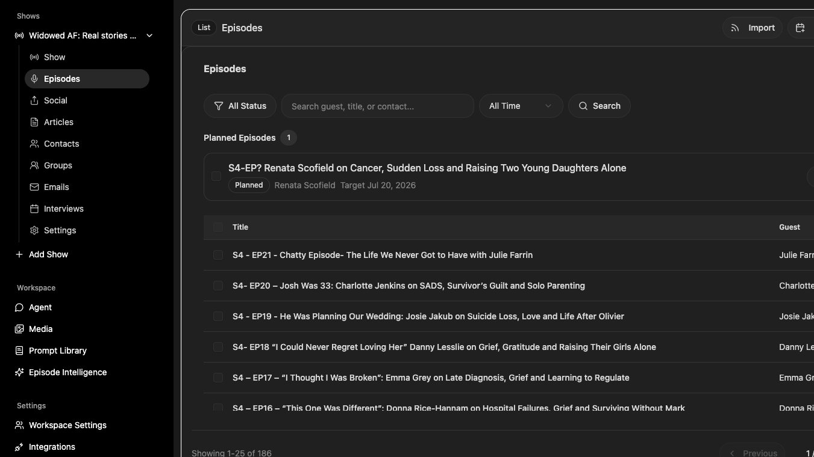Open the S4 EP17 Emma Grey episode

pos(431,378)
